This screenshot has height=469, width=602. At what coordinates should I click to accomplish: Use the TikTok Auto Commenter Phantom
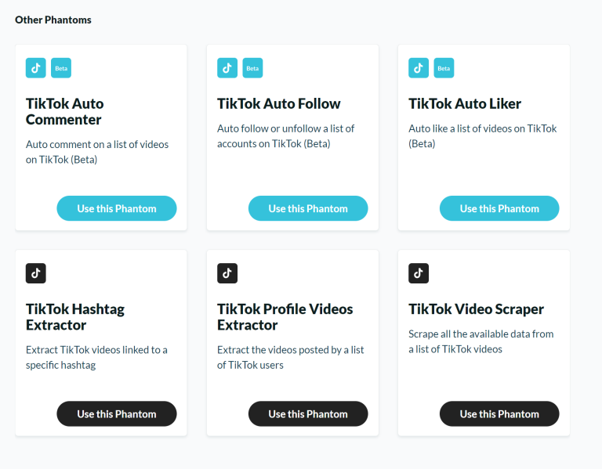click(x=117, y=208)
